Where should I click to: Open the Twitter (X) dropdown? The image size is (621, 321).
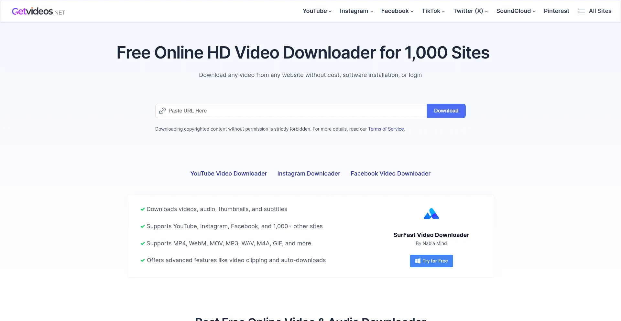[x=470, y=11]
